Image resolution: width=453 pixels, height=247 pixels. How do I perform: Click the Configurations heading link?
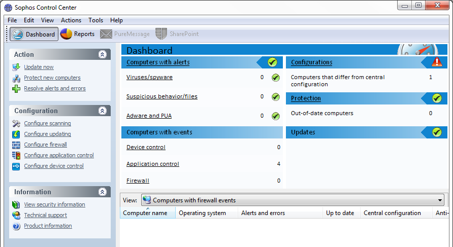[312, 62]
